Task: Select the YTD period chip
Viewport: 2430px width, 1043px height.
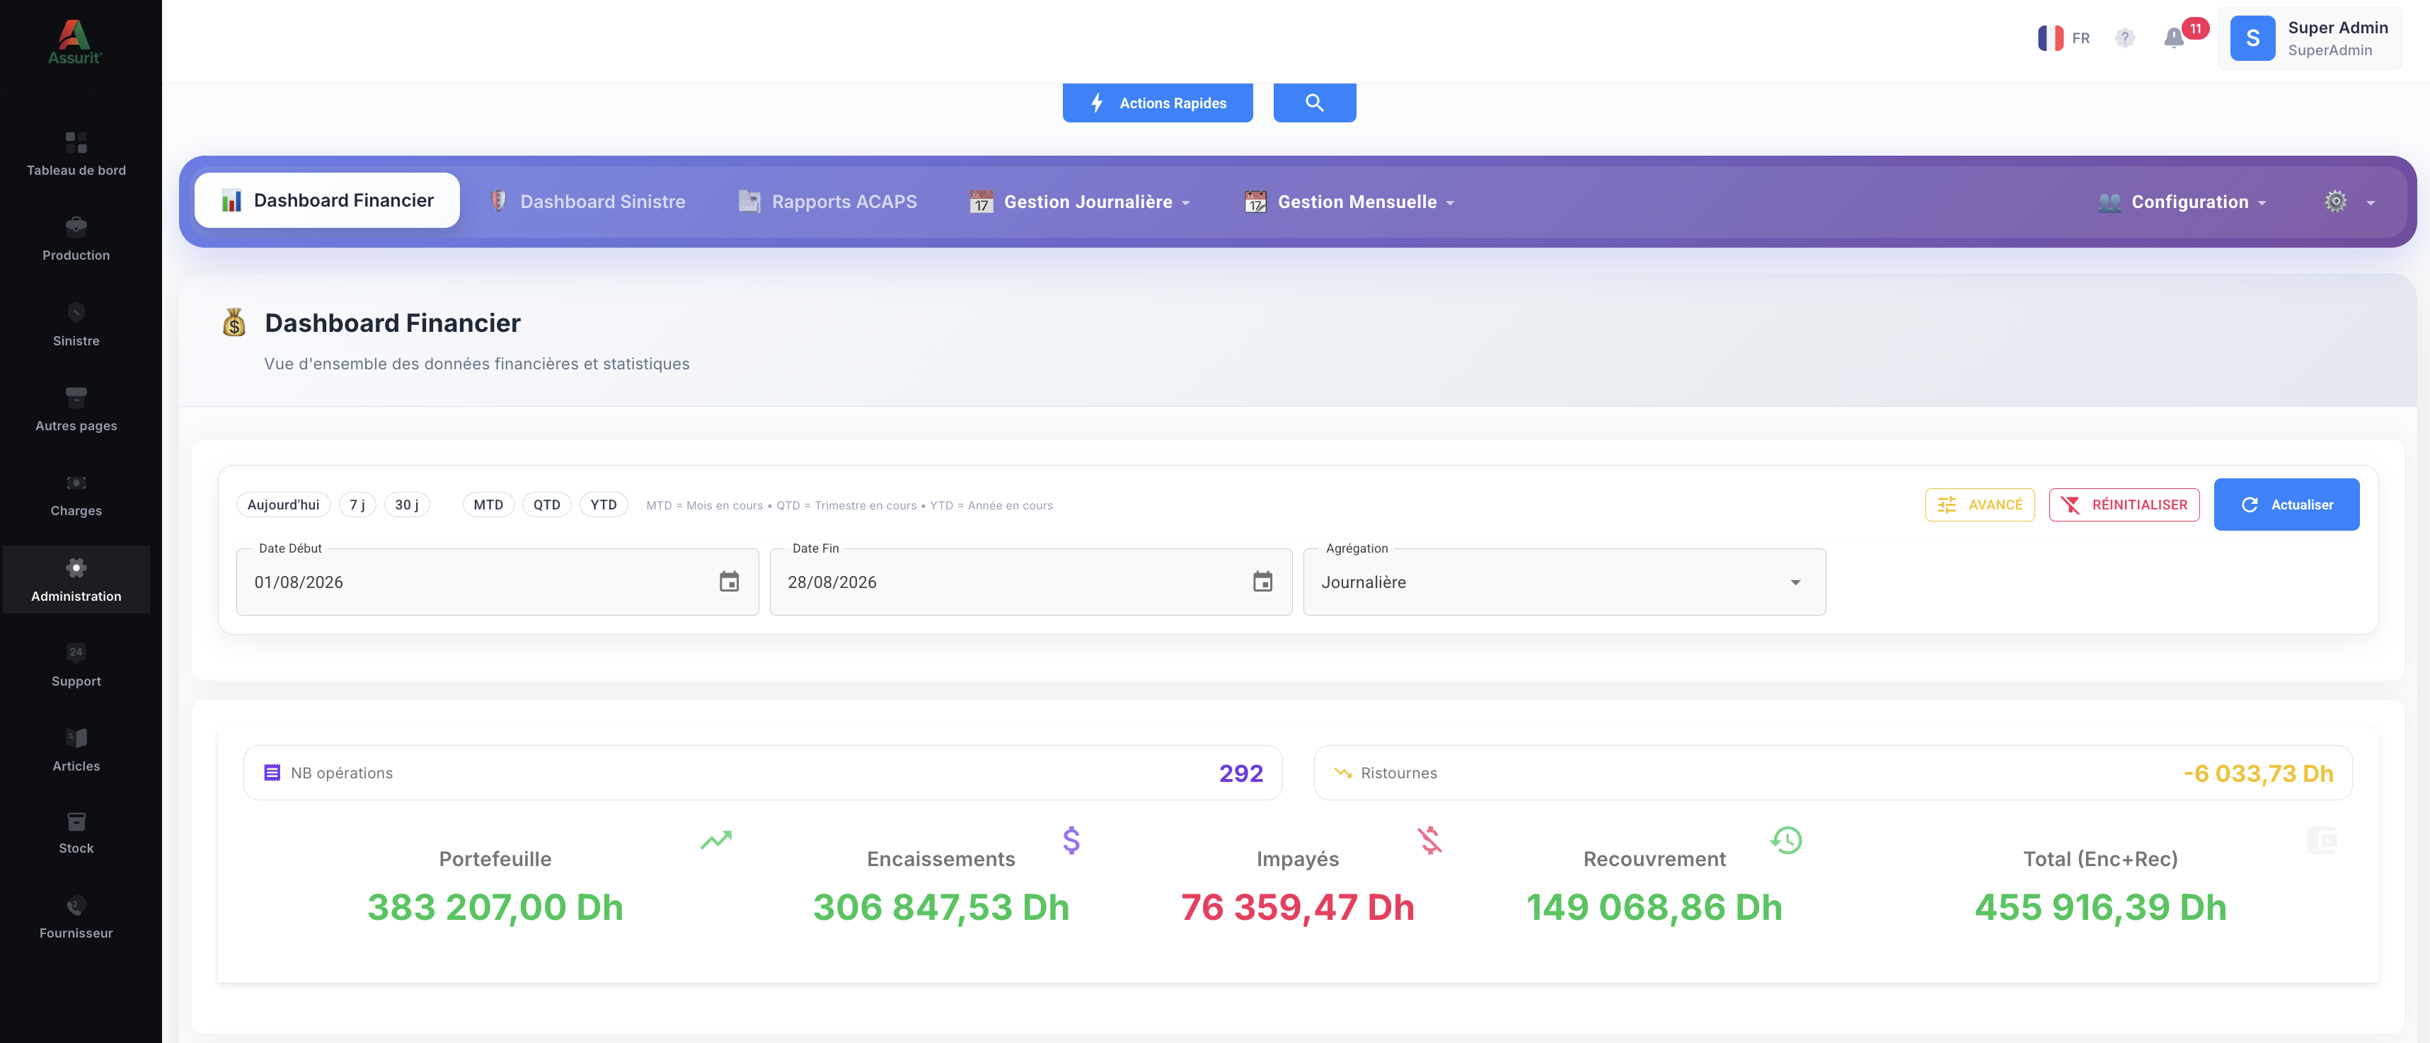Action: click(x=603, y=505)
